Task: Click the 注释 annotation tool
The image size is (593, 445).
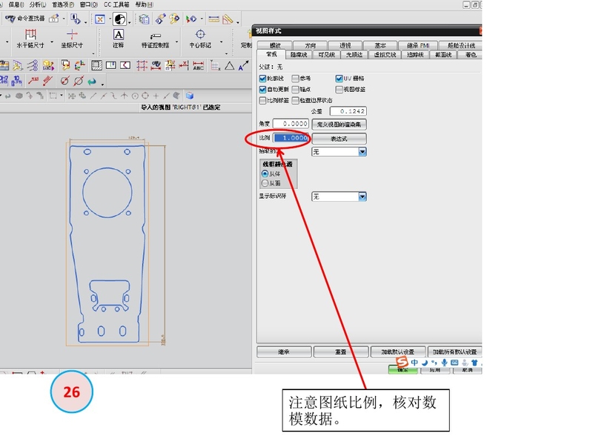Action: pyautogui.click(x=118, y=39)
